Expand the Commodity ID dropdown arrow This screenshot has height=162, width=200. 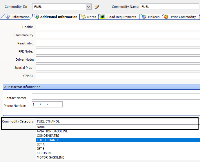coord(88,7)
